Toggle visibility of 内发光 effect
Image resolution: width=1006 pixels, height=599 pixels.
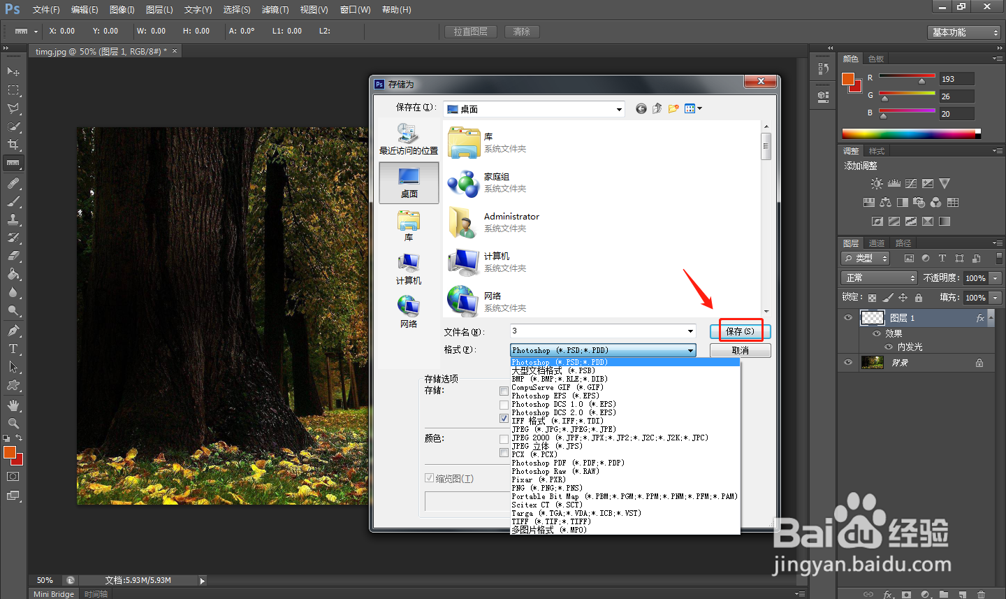tap(889, 347)
